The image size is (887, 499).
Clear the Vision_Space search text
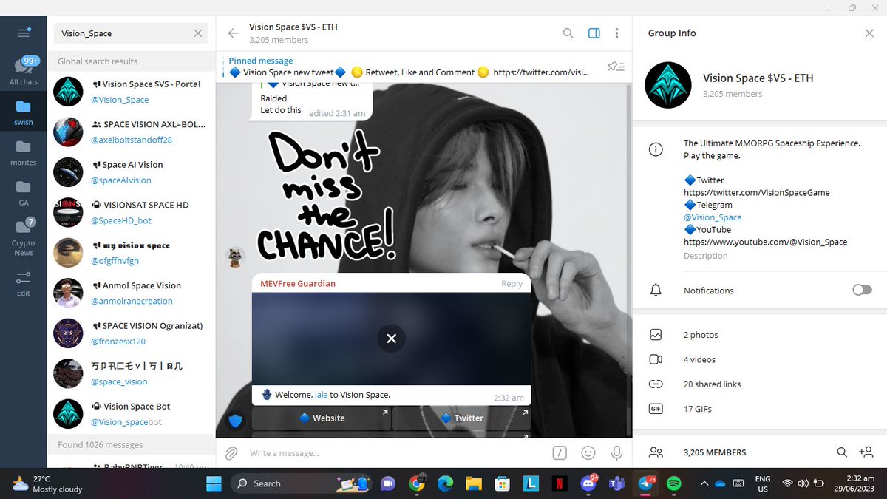198,33
